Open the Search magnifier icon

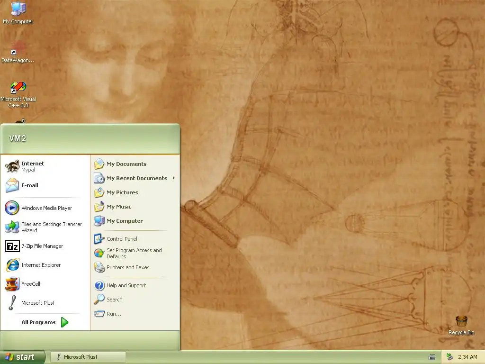tap(99, 300)
